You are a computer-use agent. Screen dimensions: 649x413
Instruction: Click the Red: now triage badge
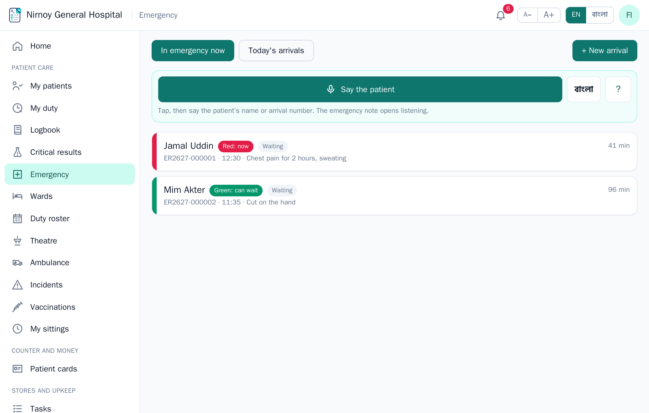[x=236, y=146]
